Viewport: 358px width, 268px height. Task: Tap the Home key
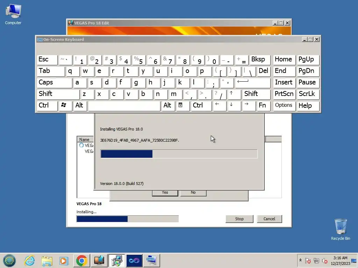coord(284,60)
